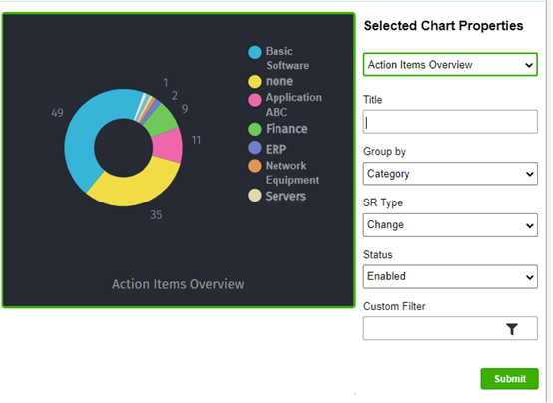The width and height of the screenshot is (553, 403).
Task: Click the pink Application ABC legend marker
Action: click(x=255, y=100)
